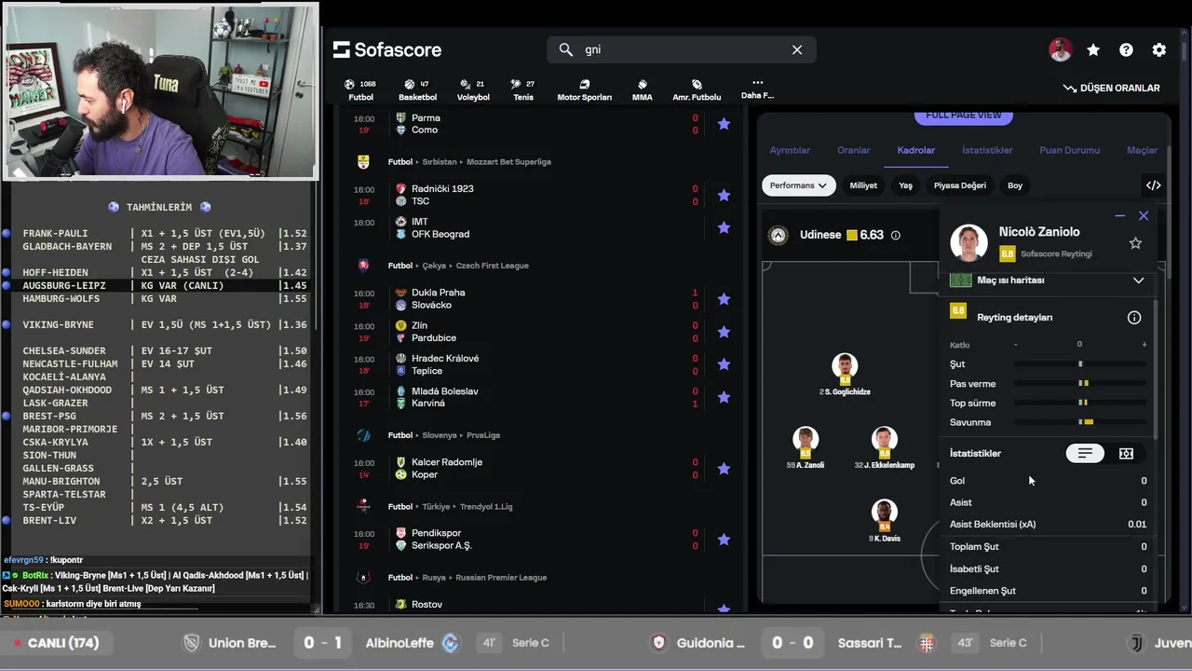Toggle favorite star for Parma vs Como
Viewport: 1192px width, 671px height.
point(724,124)
